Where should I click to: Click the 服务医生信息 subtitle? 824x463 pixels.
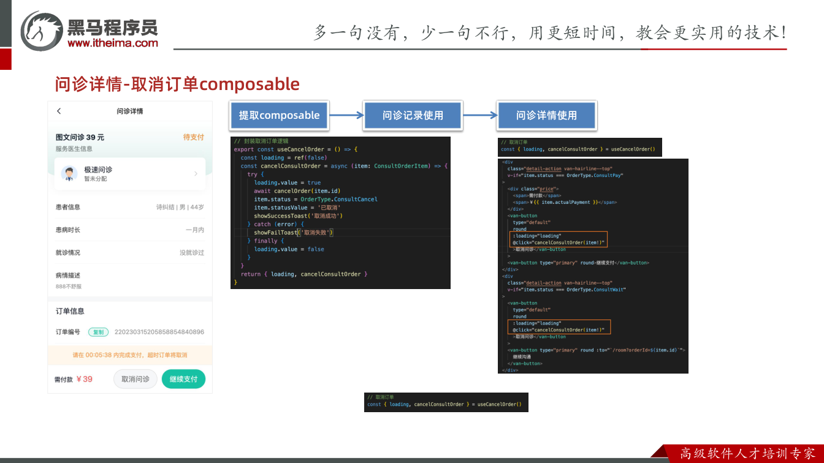74,149
